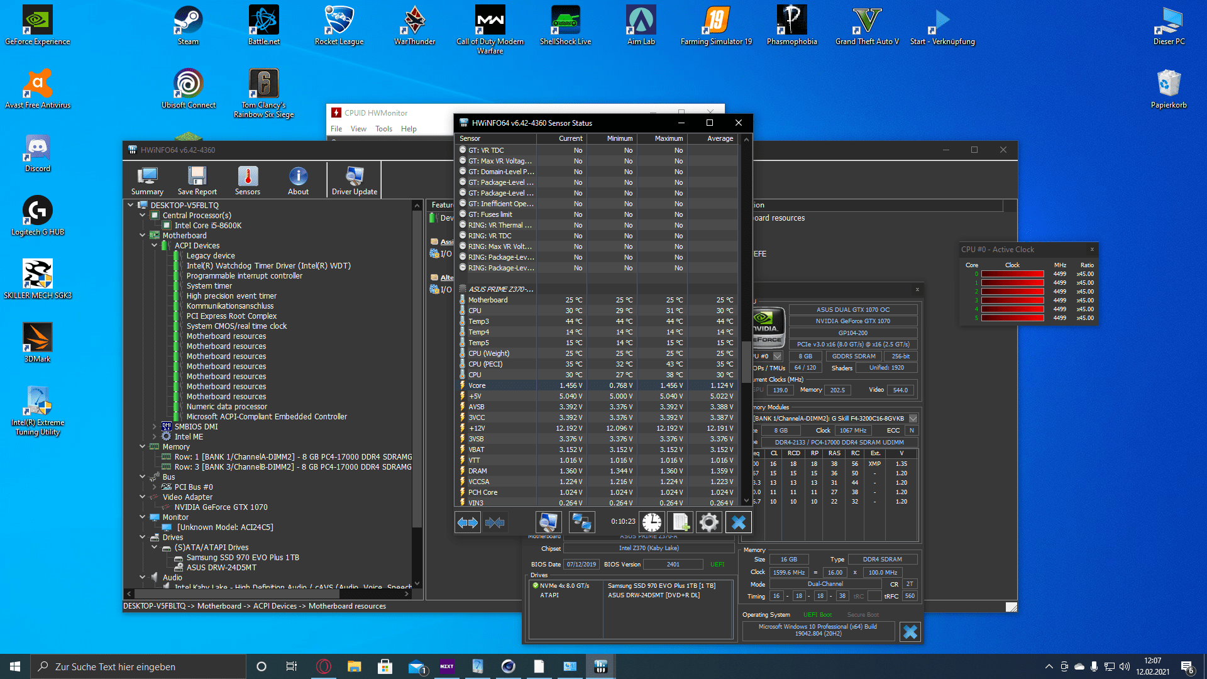
Task: Click Core 0 red clock bar
Action: pyautogui.click(x=1012, y=274)
